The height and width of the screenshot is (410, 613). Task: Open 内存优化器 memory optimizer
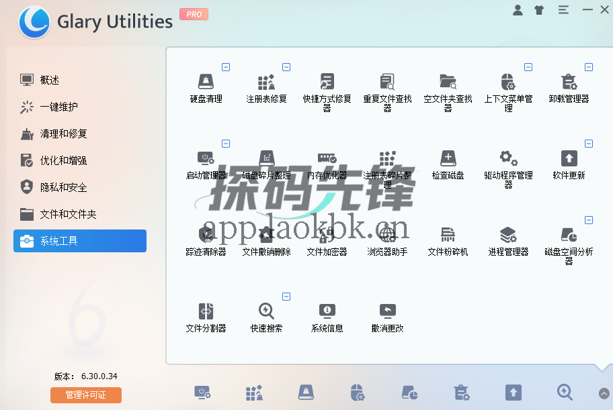coord(327,165)
